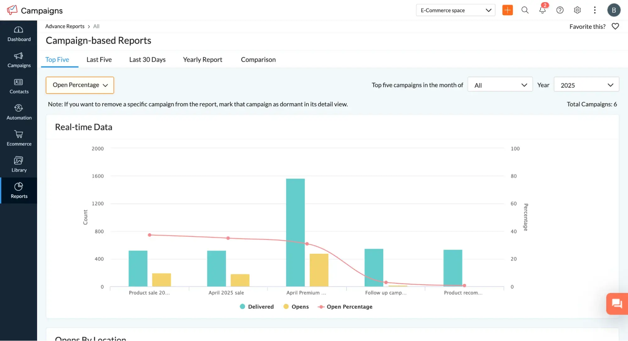Select the Campaigns sidebar icon
Screen dimensions: 628x341
[x=19, y=60]
